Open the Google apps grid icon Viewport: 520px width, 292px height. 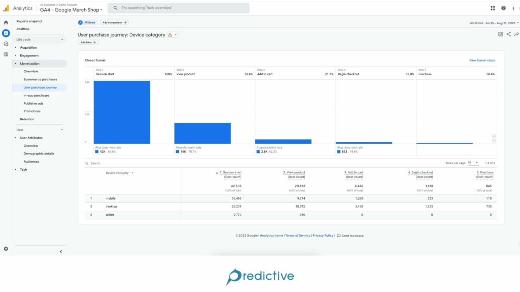point(493,8)
